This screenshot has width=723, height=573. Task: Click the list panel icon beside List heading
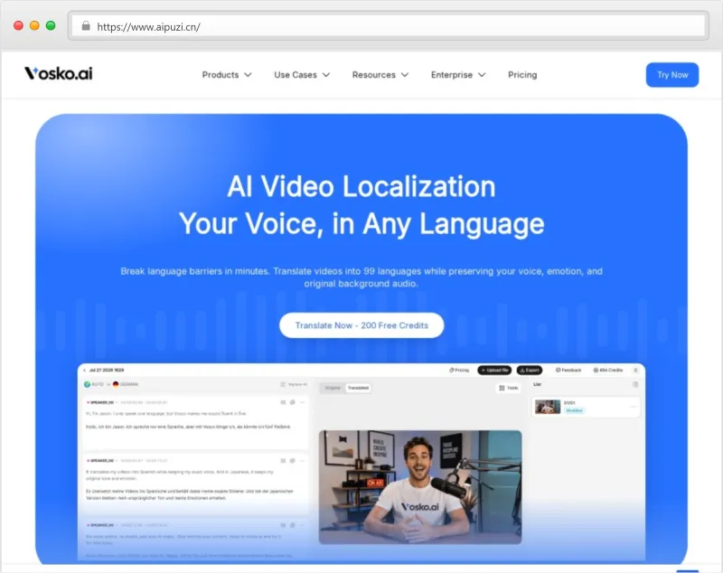(635, 384)
